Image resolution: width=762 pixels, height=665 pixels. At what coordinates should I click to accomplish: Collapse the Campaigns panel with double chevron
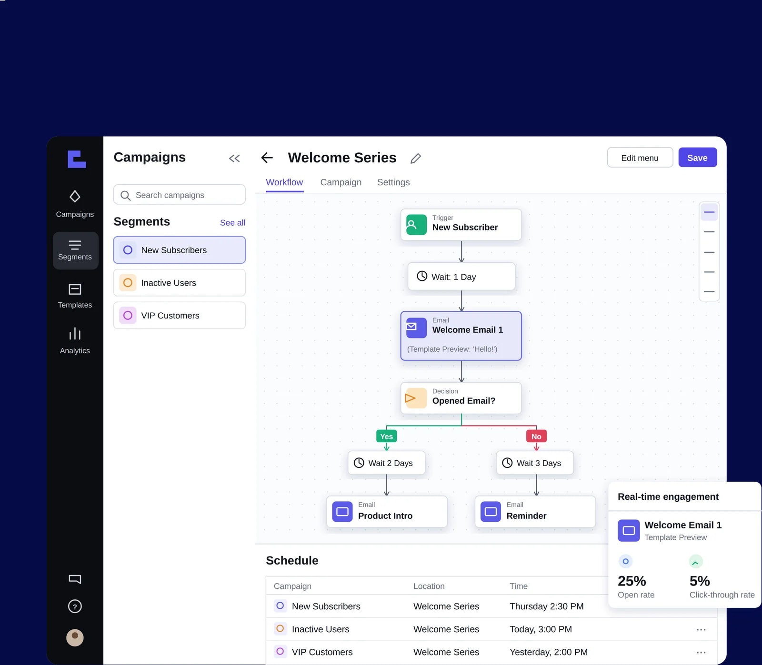(x=234, y=159)
